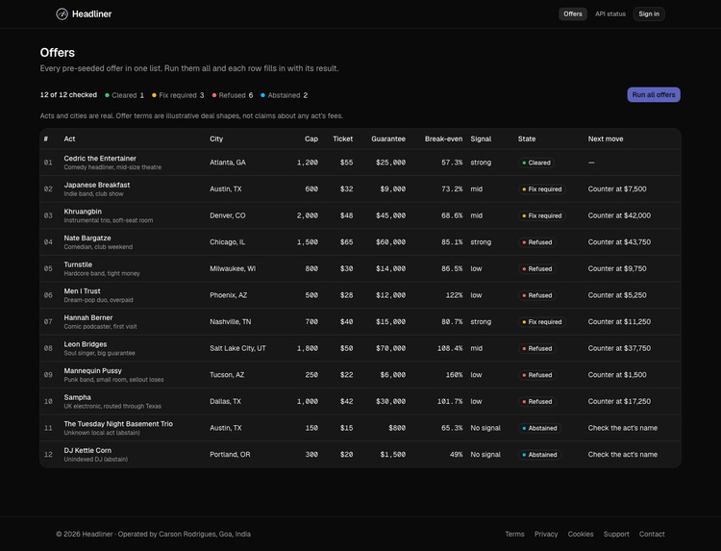Click the 160% break-even value
The height and width of the screenshot is (551, 721).
(x=454, y=375)
